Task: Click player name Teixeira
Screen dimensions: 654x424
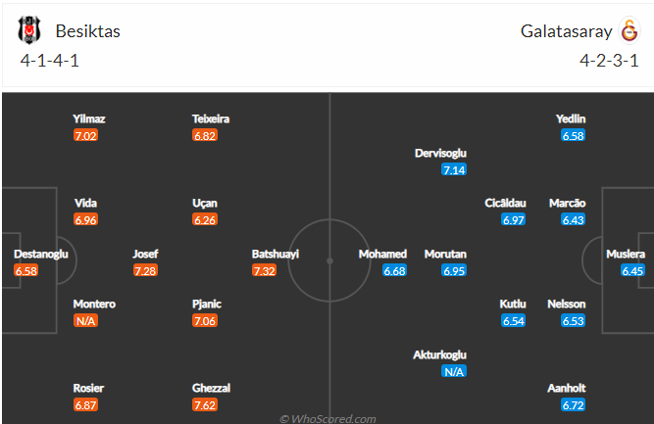Action: (x=211, y=118)
